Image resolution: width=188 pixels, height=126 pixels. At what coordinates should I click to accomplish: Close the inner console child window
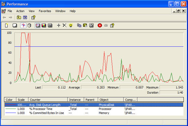pos(183,11)
